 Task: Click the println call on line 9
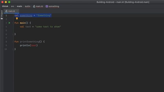tap(25, 45)
